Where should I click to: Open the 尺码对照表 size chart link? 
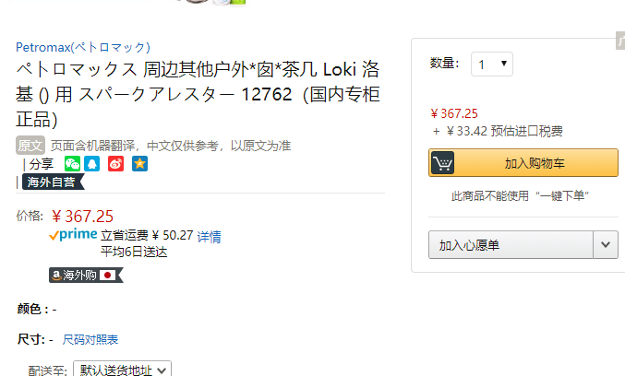click(x=90, y=339)
